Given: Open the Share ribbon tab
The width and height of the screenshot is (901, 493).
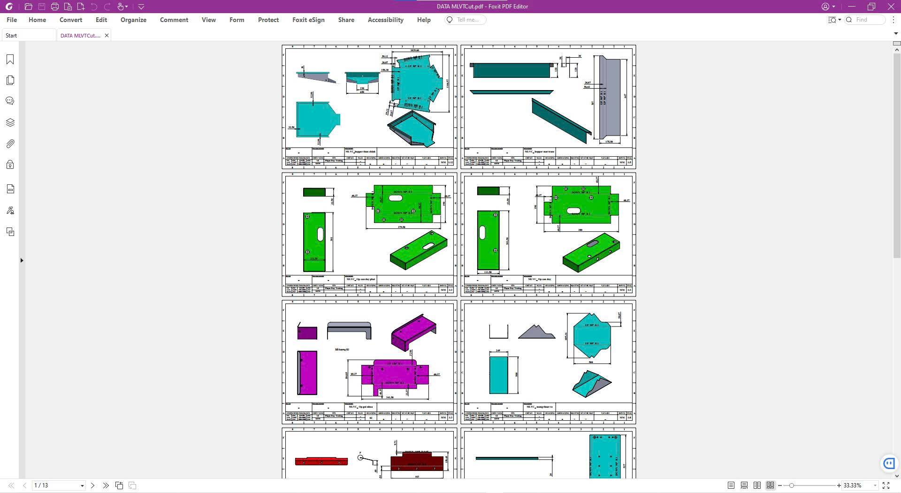Looking at the screenshot, I should point(346,20).
